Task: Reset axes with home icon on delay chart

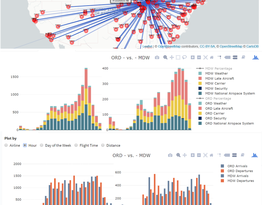Action: pos(212,57)
